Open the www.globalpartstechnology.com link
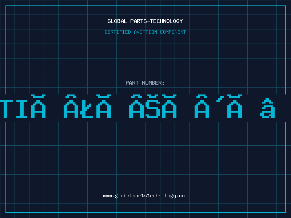The image size is (291, 218). tap(145, 196)
